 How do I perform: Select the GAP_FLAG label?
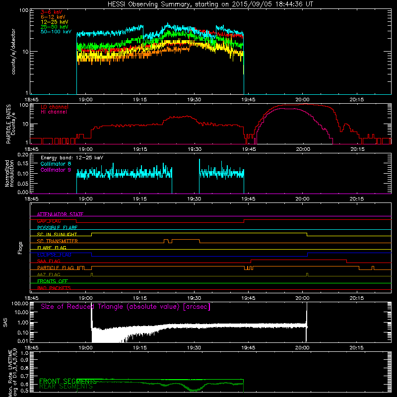point(49,221)
